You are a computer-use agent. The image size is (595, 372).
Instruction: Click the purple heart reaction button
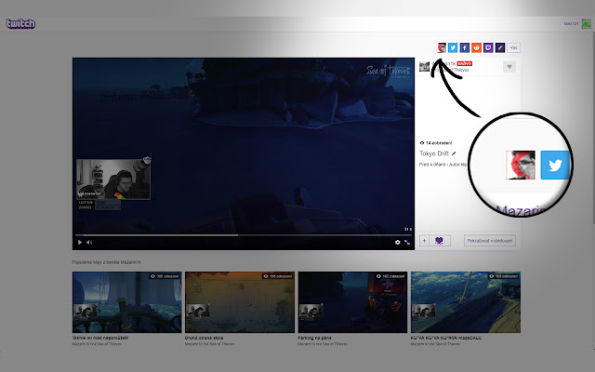click(440, 241)
